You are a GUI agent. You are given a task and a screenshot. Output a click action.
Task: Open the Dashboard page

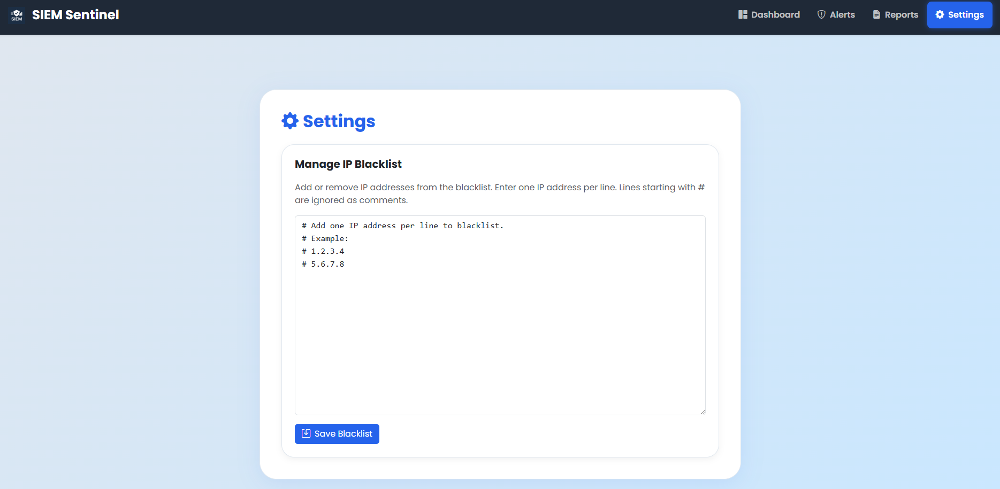coord(775,15)
